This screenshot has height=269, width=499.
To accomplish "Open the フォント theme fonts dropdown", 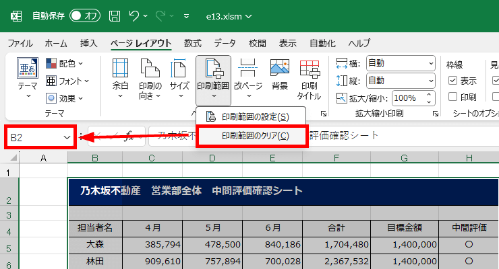I will (67, 81).
